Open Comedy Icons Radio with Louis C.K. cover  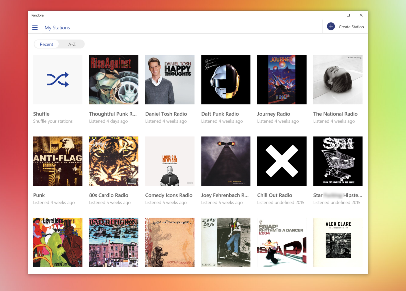click(x=170, y=161)
